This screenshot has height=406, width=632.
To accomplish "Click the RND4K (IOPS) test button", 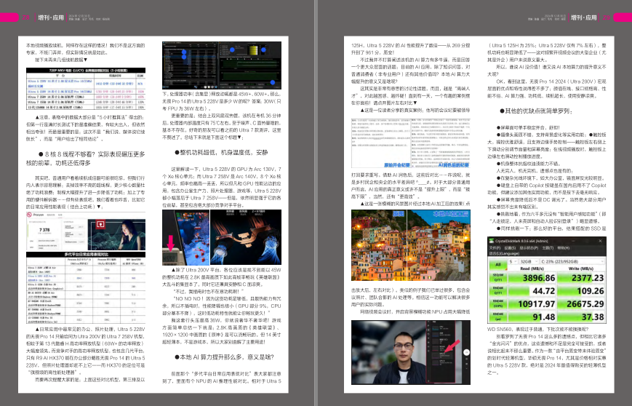I will click(497, 303).
